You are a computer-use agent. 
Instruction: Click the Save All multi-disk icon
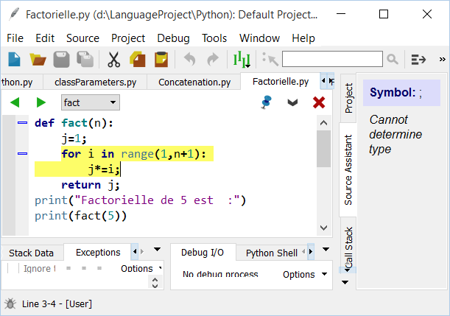[x=85, y=60]
